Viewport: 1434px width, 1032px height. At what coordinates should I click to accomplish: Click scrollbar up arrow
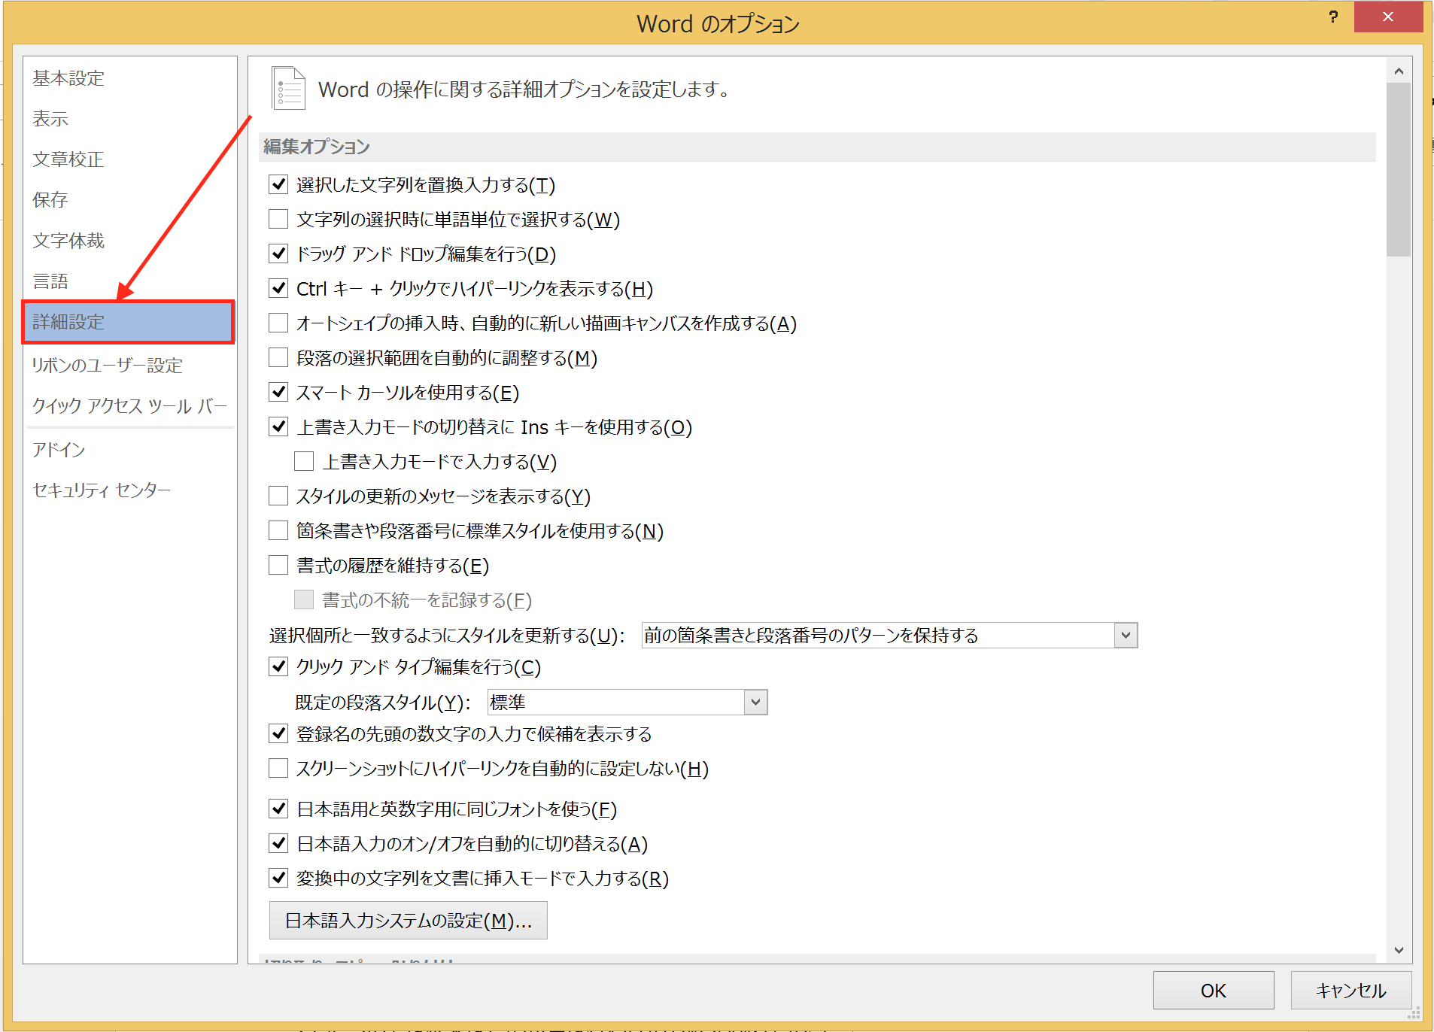1399,71
